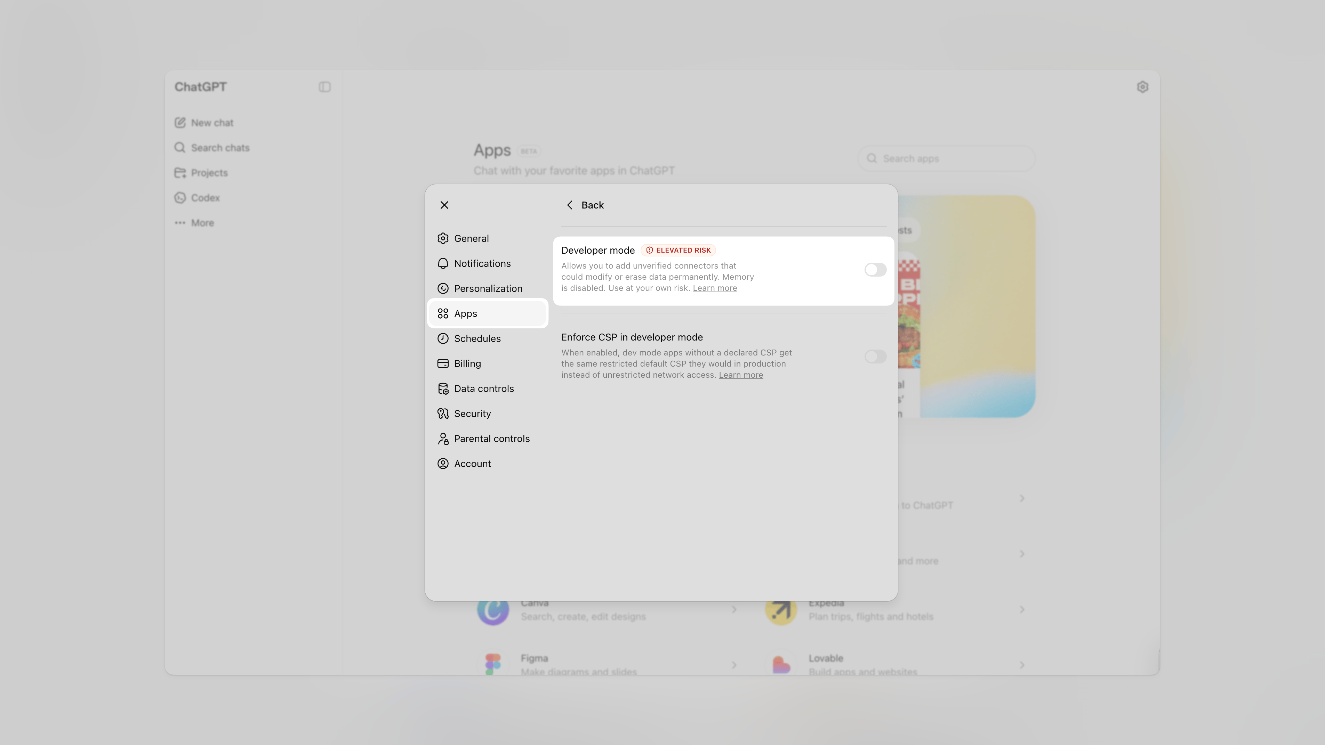Open Learn more link under Developer mode
Image resolution: width=1325 pixels, height=745 pixels.
tap(714, 288)
